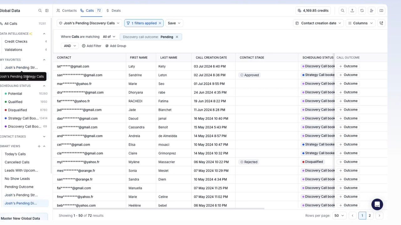This screenshot has width=401, height=225.
Task: Change the All of matching dropdown
Action: coord(109,37)
